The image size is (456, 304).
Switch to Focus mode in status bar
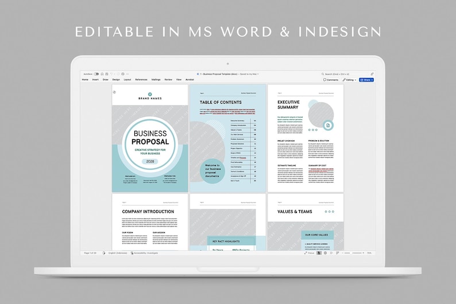point(309,253)
